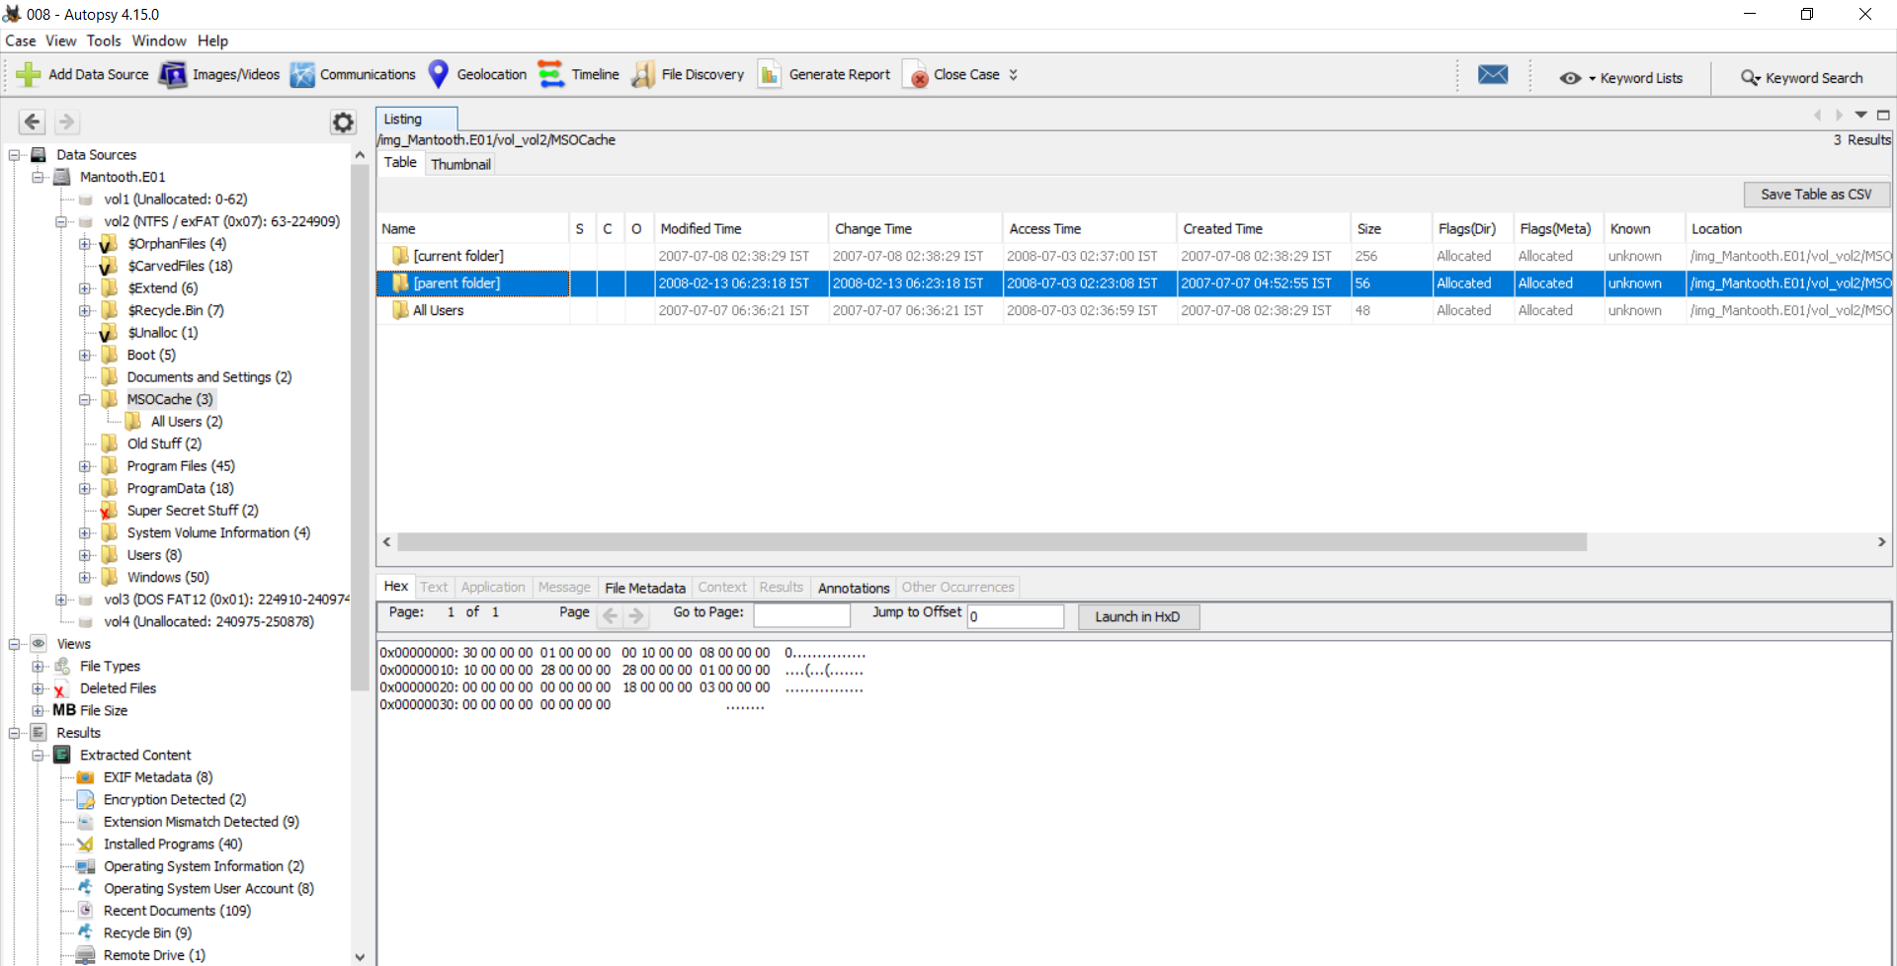Expand the File Types node
This screenshot has height=966, width=1897.
pos(38,666)
